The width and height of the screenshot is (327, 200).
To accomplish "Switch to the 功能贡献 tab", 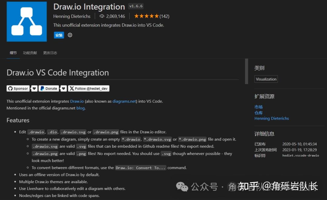I will (30, 53).
